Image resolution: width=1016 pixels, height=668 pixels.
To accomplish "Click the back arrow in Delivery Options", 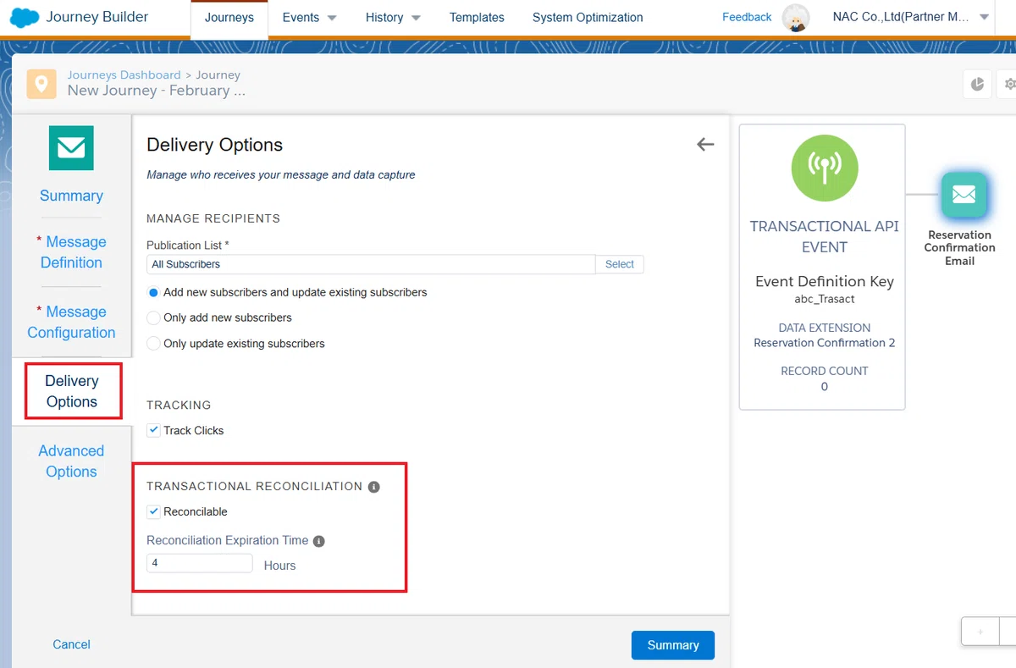I will coord(705,145).
